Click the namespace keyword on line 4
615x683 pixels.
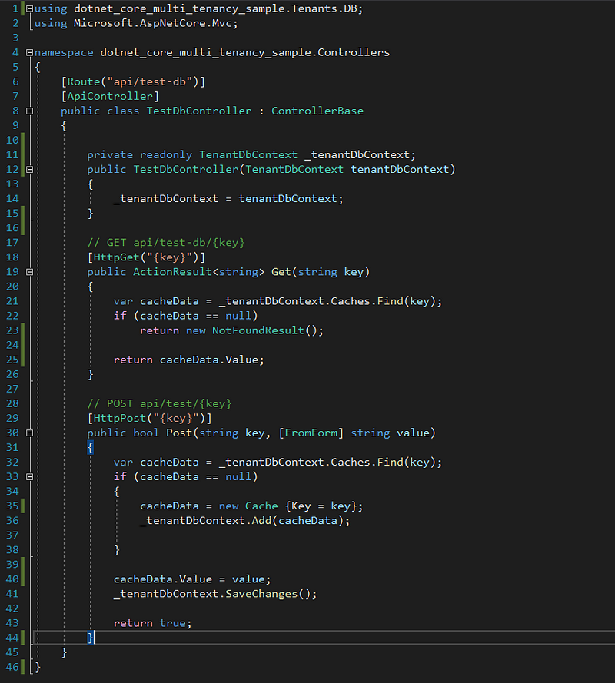tap(64, 53)
